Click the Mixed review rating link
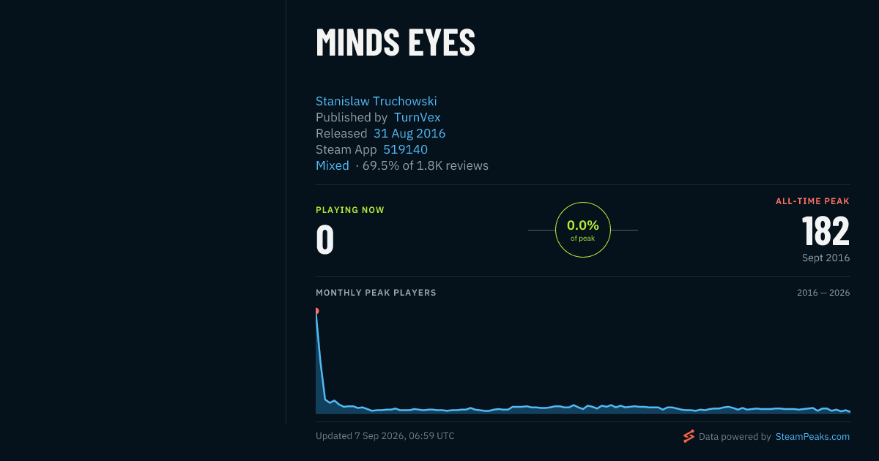The image size is (879, 461). [x=333, y=165]
